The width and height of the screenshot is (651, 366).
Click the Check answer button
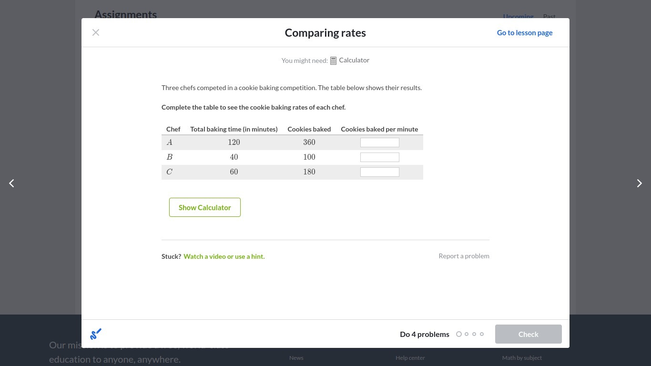pos(528,334)
